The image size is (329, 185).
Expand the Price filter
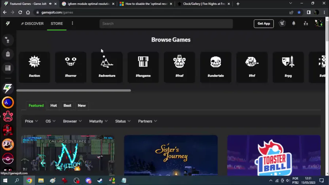tap(31, 121)
